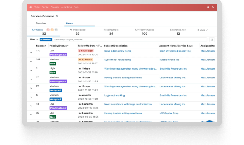Screen dimensions: 244x145
Task: Click the search by subject field
Action: click(130, 40)
